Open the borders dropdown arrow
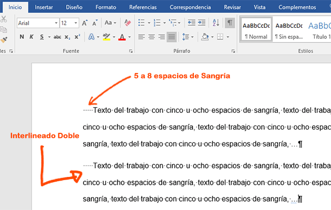This screenshot has width=331, height=210. click(228, 37)
